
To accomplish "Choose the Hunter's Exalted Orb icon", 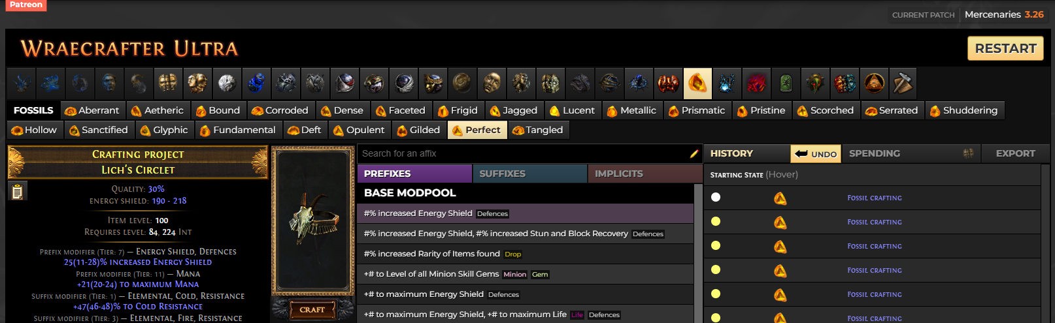I will coord(374,83).
